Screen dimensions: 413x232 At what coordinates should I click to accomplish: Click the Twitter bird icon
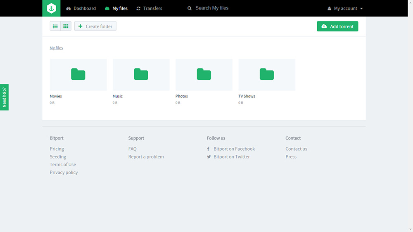coord(209,157)
